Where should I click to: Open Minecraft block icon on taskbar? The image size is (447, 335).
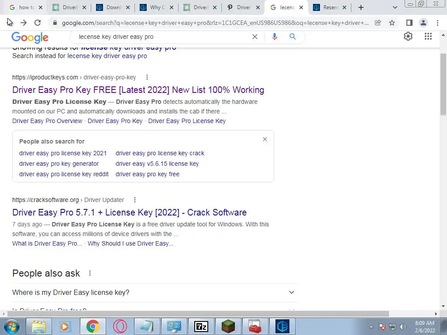pyautogui.click(x=228, y=326)
